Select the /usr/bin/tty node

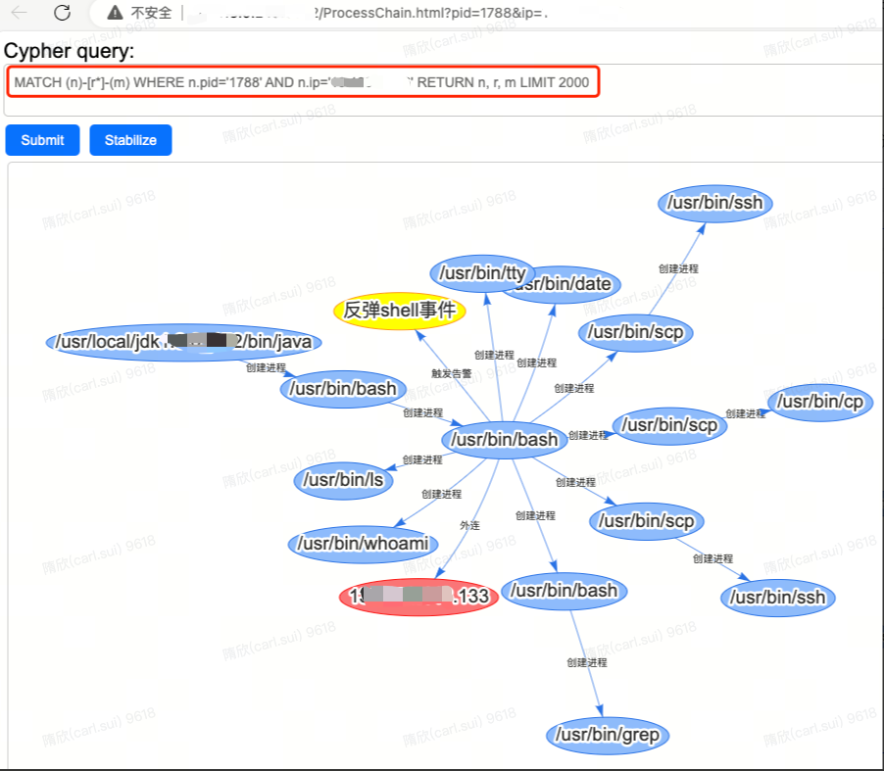(482, 272)
